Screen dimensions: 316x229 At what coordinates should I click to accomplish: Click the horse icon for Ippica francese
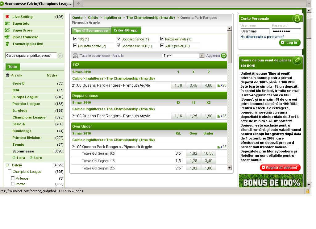pos(7,37)
